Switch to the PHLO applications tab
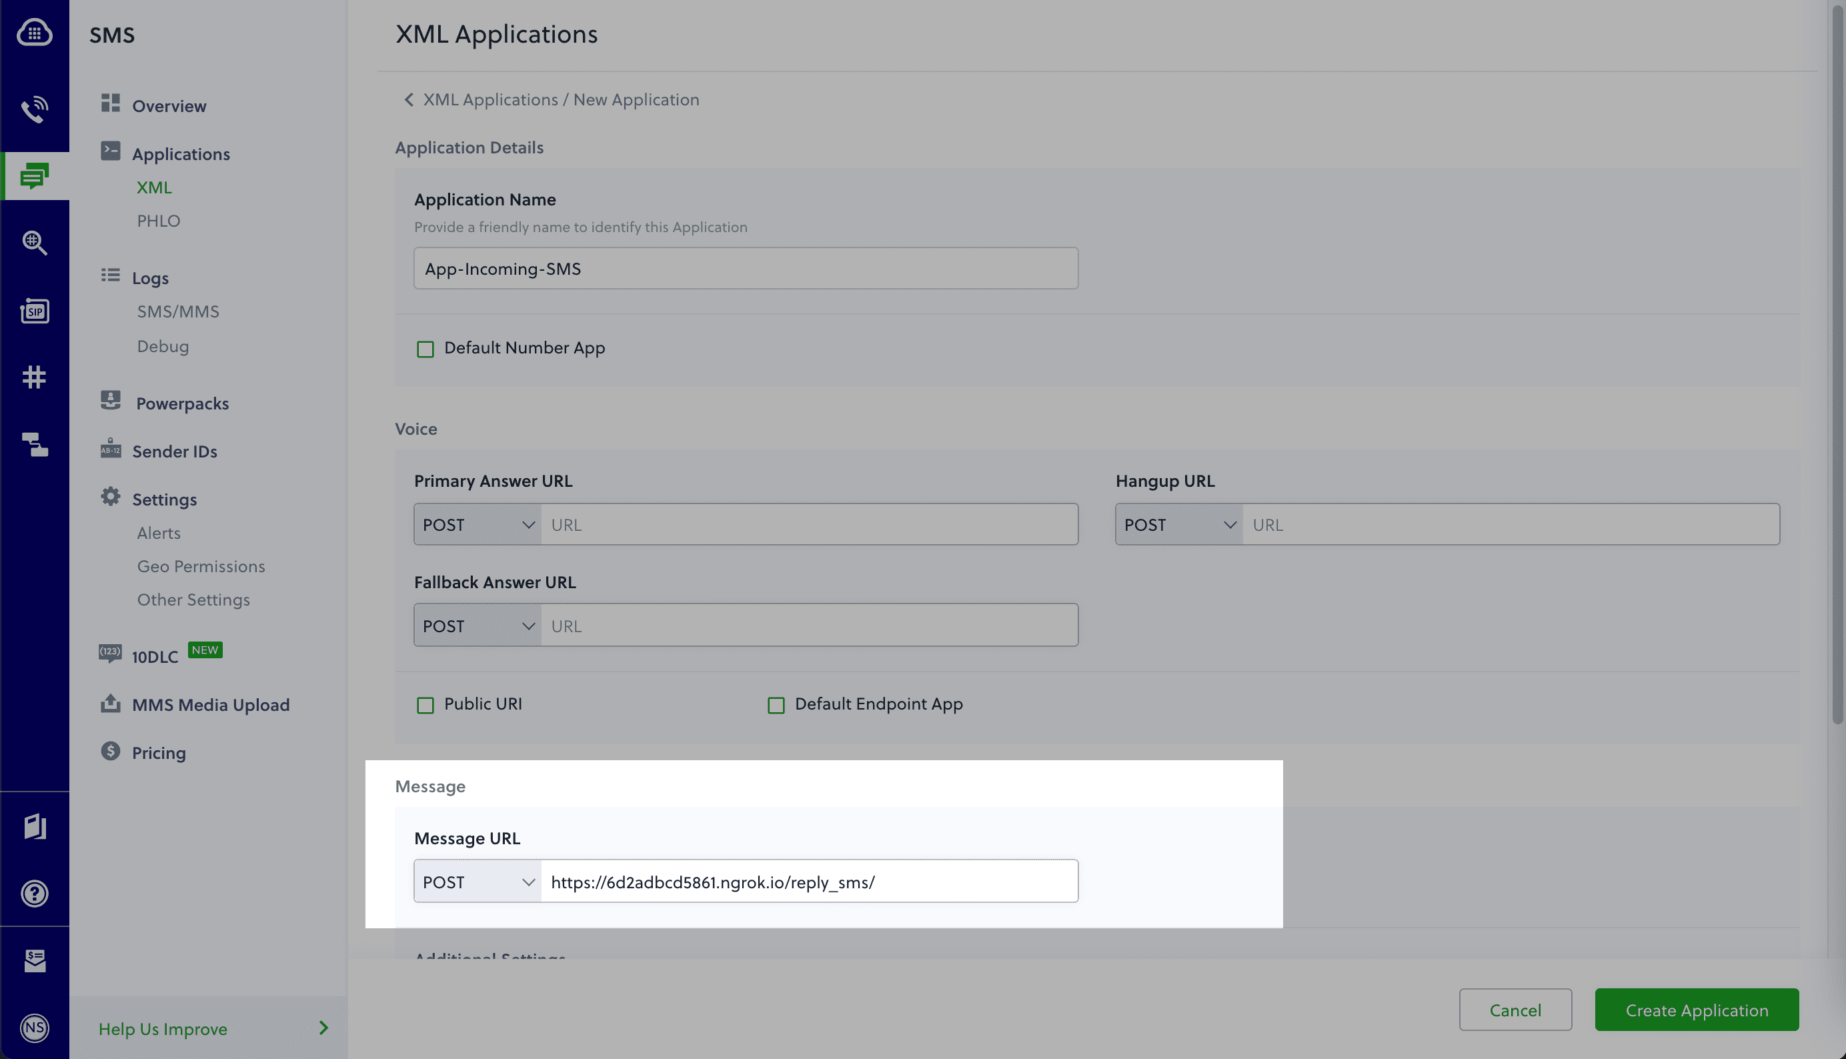 coord(159,220)
